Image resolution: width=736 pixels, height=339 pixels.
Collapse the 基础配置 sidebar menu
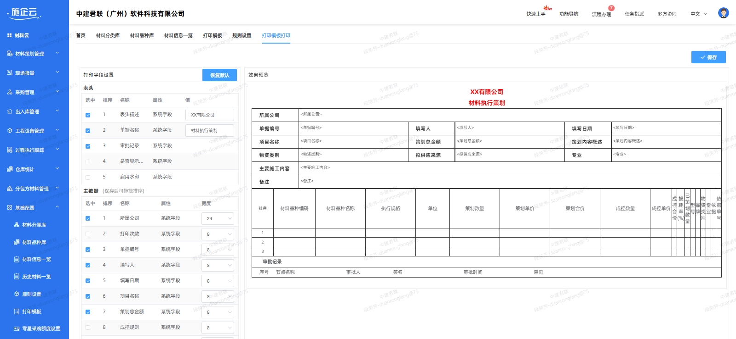[57, 207]
